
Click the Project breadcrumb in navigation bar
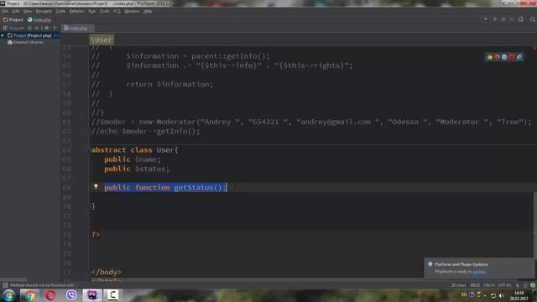pyautogui.click(x=13, y=20)
